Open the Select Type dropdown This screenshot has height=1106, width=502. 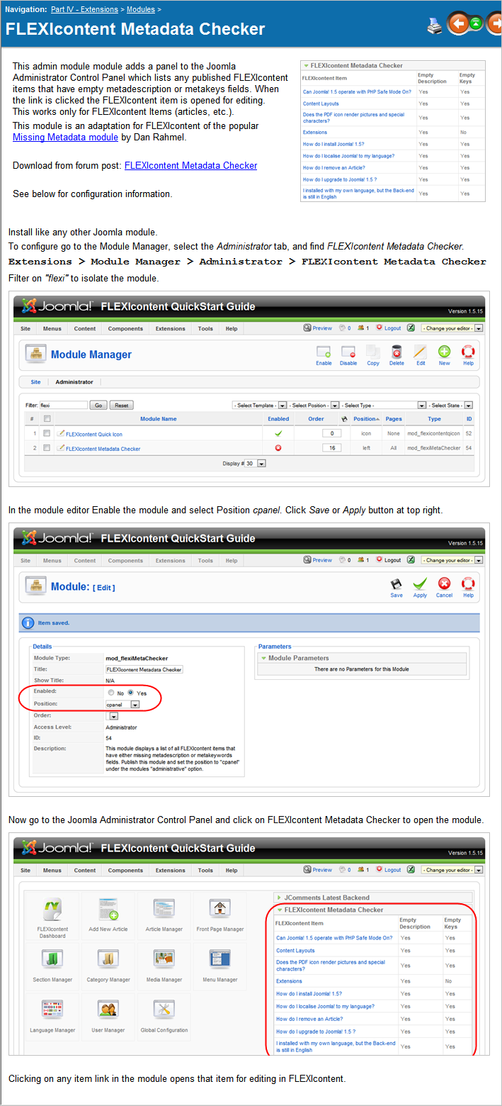[384, 406]
